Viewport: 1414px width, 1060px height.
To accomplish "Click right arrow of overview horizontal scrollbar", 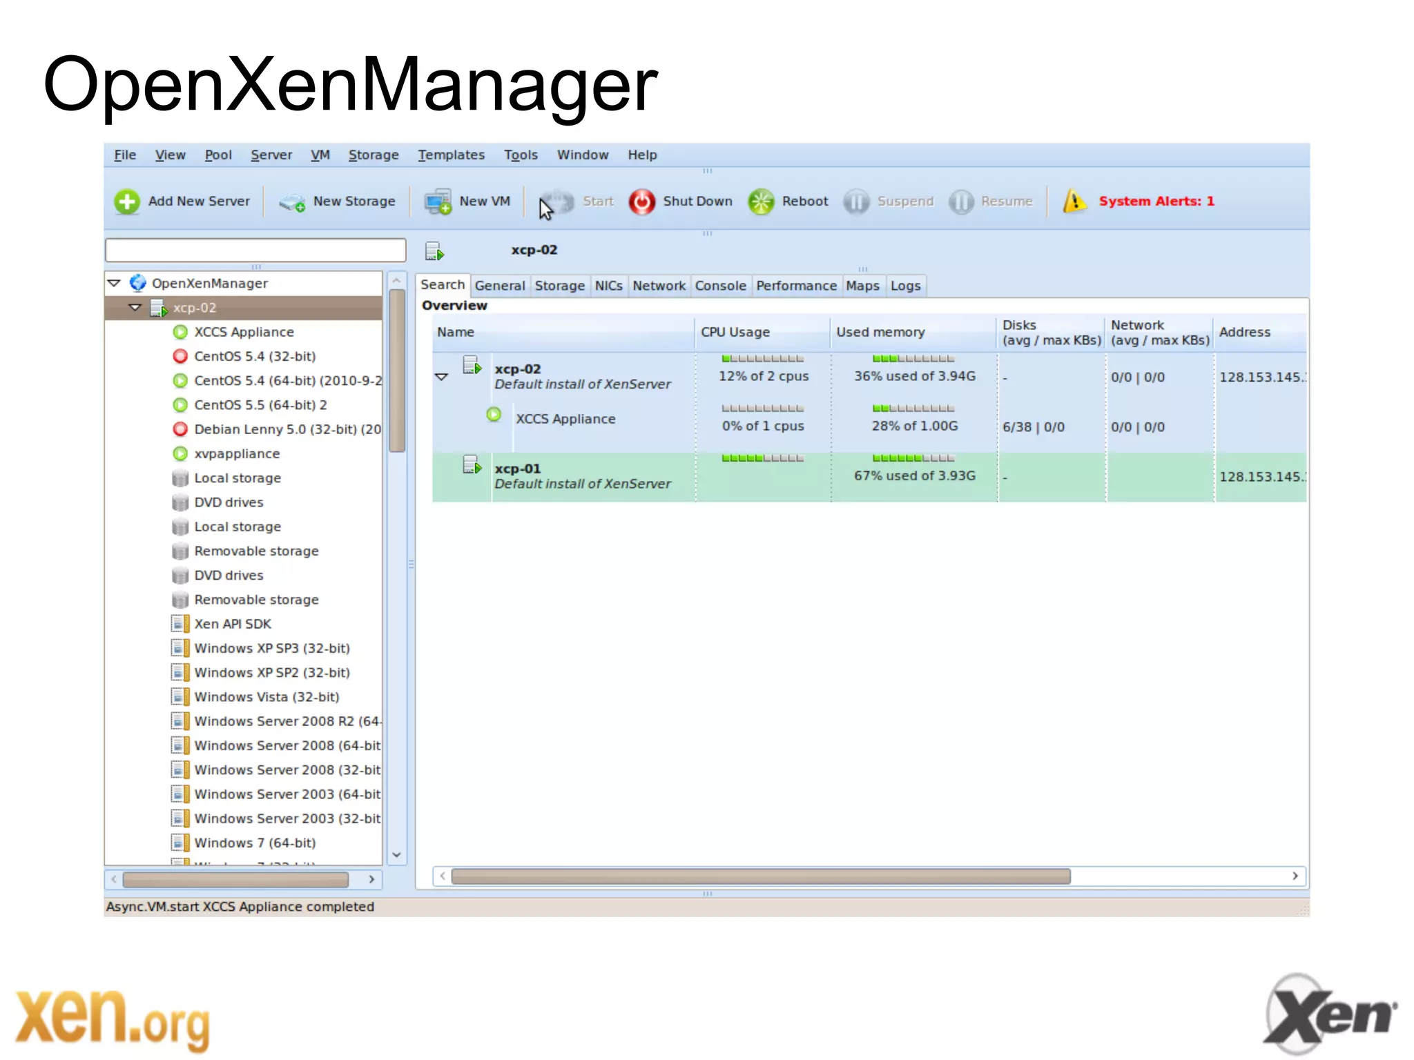I will click(x=1295, y=876).
